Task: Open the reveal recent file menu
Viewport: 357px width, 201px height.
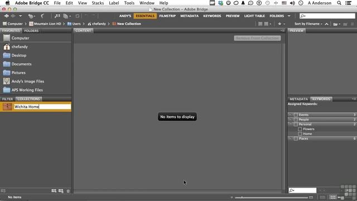Action: [31, 16]
